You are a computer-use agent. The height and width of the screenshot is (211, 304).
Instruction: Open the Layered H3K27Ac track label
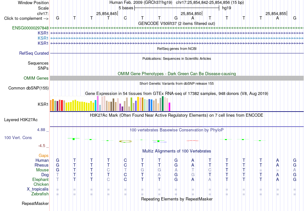click(x=21, y=120)
